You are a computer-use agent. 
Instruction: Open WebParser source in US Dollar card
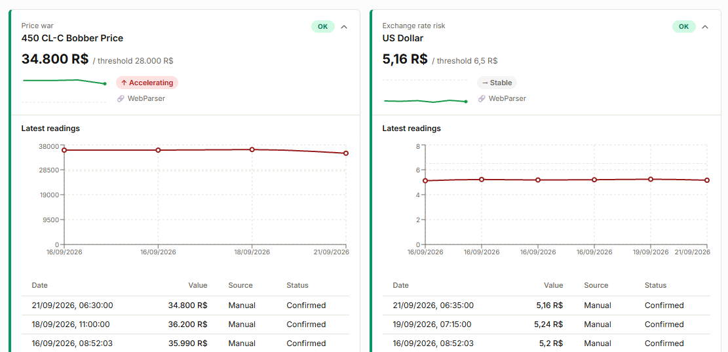tap(507, 98)
